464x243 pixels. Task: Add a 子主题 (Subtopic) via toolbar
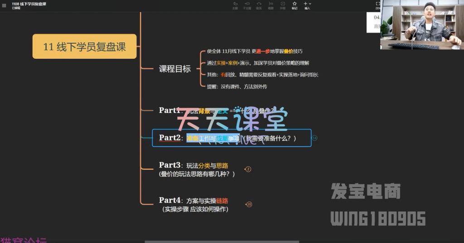click(x=247, y=5)
